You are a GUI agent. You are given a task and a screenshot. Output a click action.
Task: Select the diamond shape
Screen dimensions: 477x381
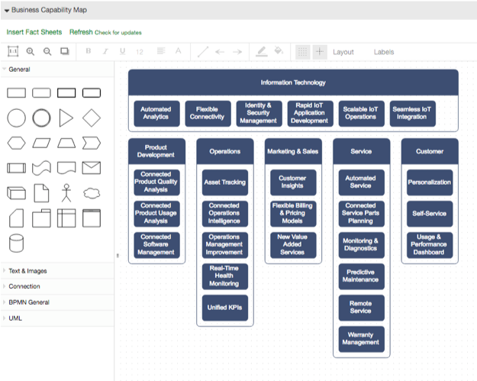click(92, 118)
